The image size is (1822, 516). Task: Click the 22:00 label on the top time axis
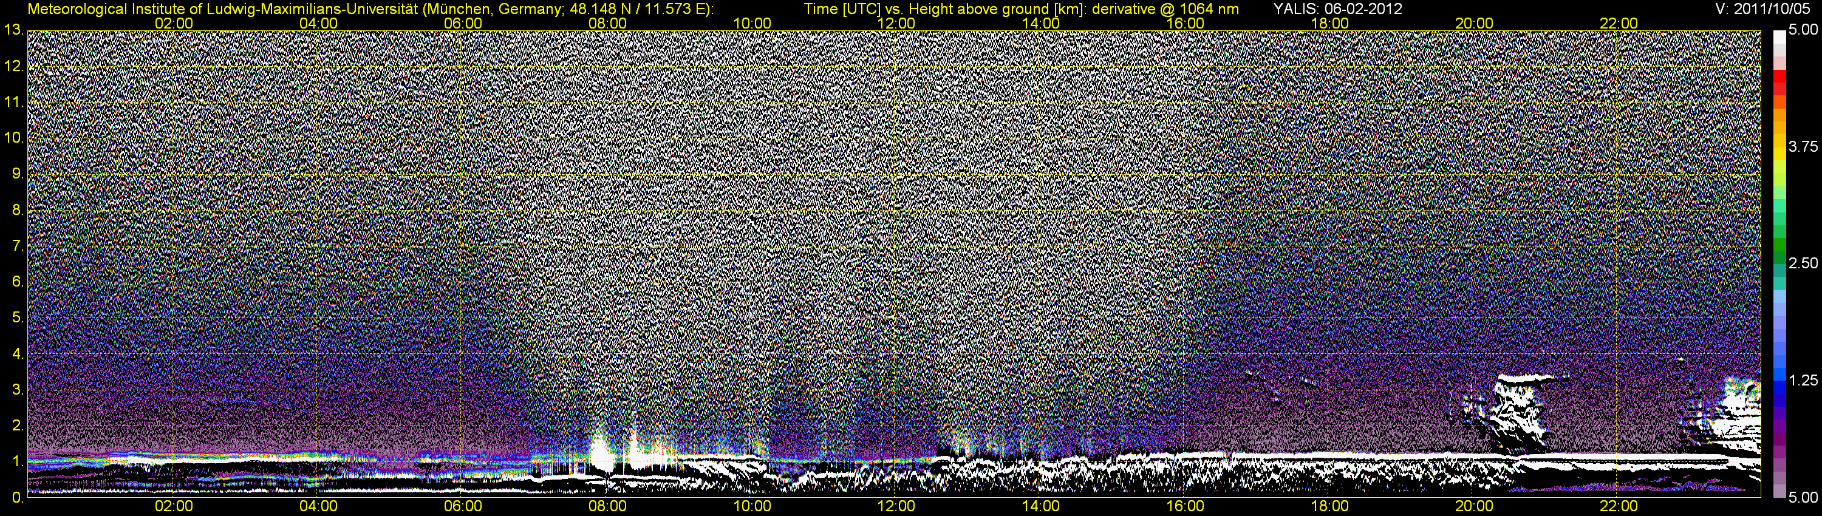click(x=1619, y=23)
